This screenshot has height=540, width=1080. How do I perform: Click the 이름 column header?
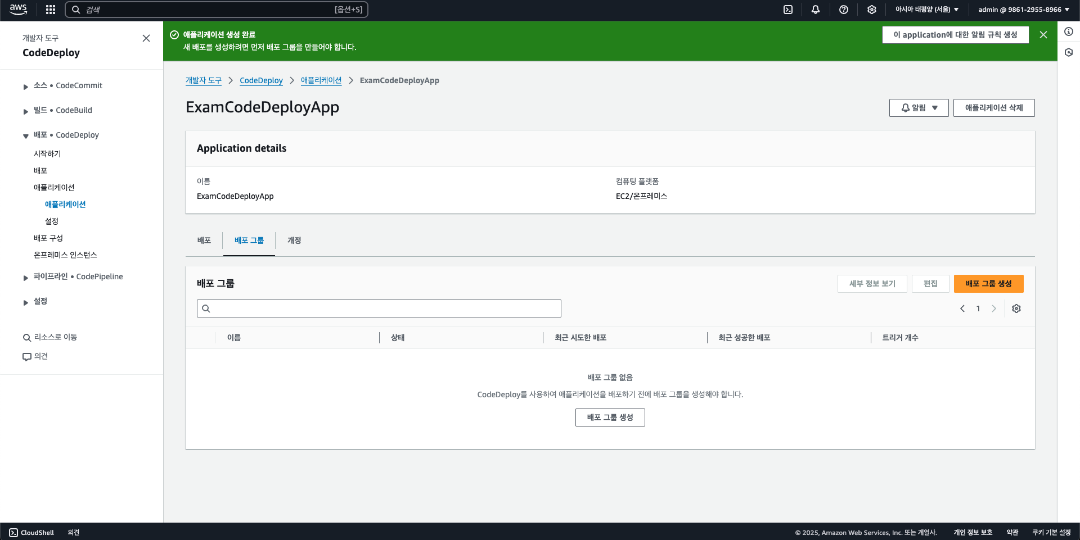coord(234,338)
